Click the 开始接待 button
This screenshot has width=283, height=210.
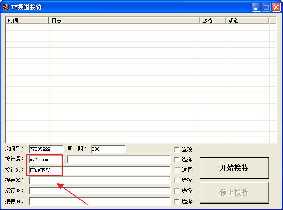(234, 168)
